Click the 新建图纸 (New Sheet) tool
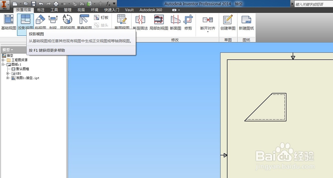 pyautogui.click(x=246, y=22)
